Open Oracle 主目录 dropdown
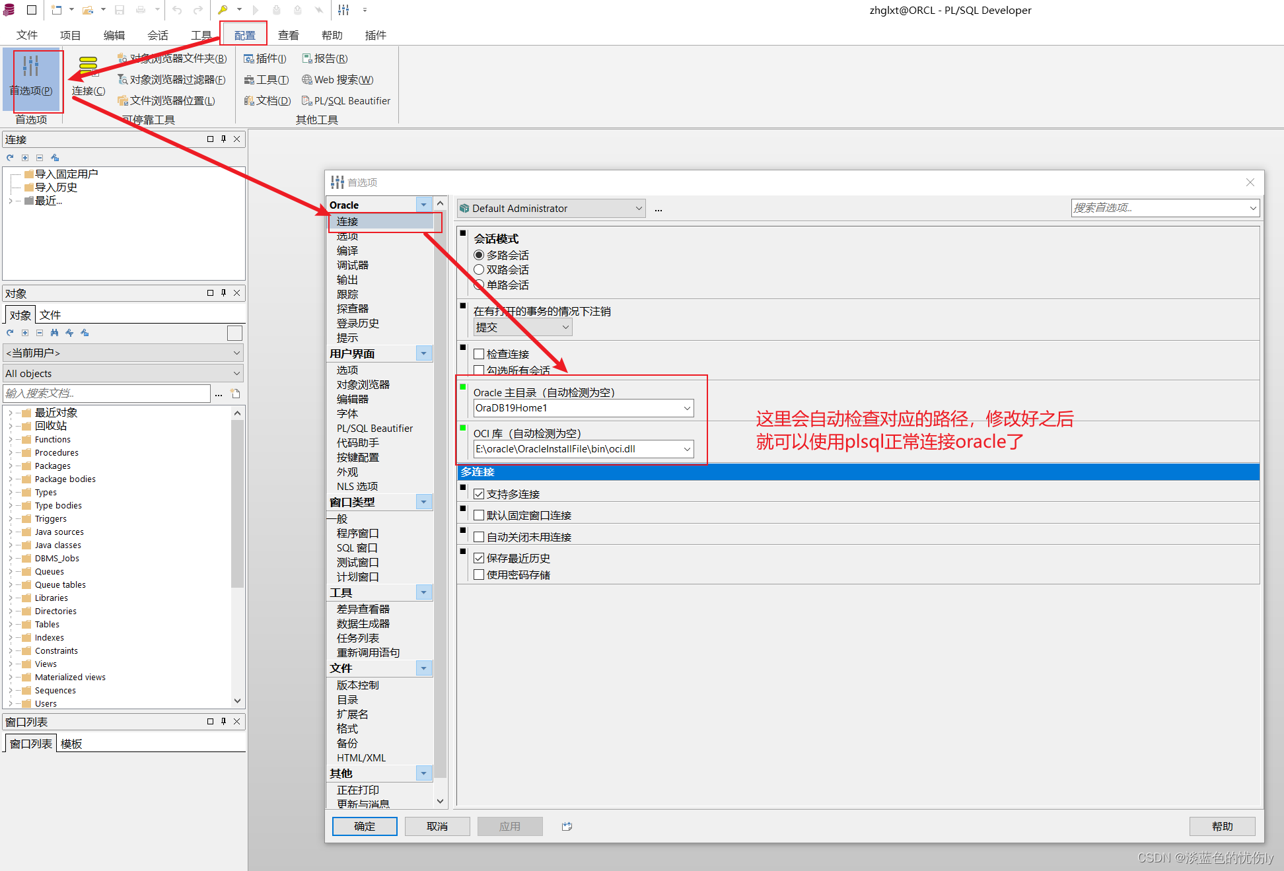This screenshot has width=1284, height=871. click(x=687, y=408)
